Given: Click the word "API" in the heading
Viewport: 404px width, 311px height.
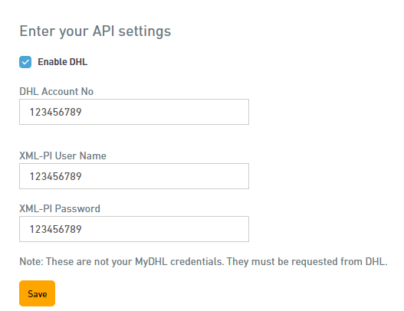Looking at the screenshot, I should tap(103, 31).
